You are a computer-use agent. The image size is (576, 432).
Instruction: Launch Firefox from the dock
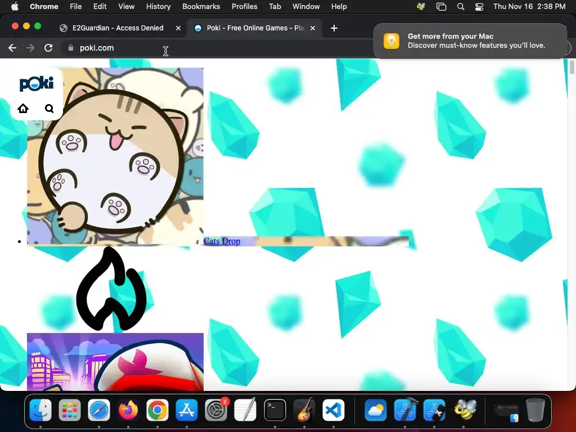128,410
